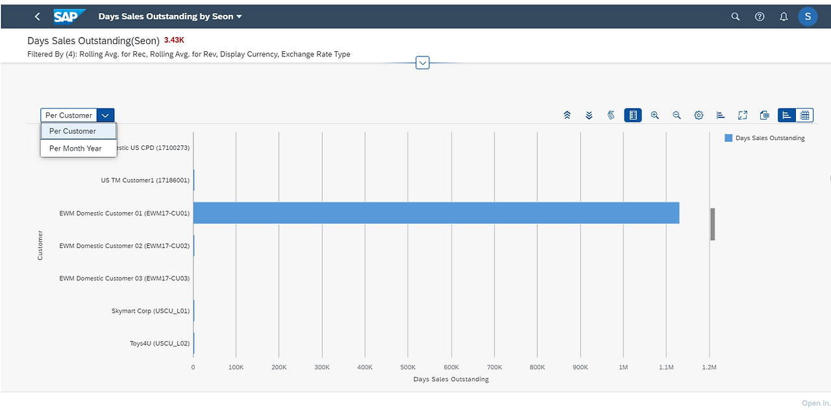Drill down with double down chevrons

(589, 115)
